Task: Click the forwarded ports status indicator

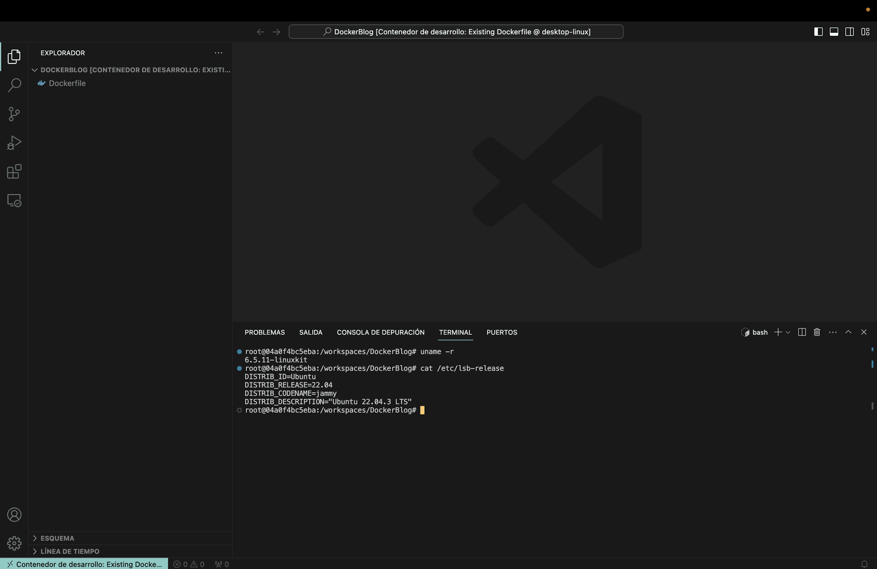Action: pos(222,564)
